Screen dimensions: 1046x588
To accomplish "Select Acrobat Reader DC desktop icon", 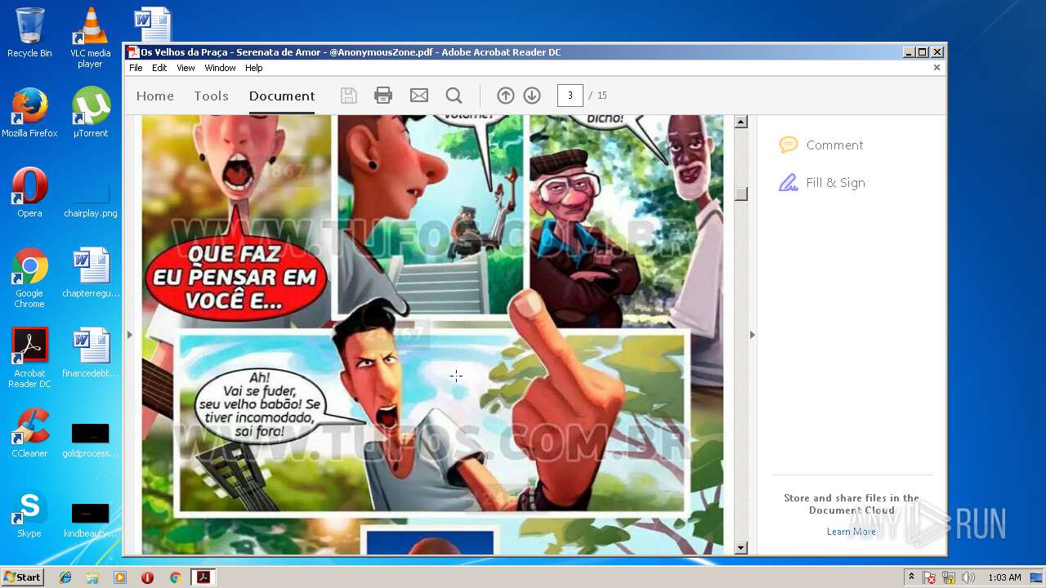I will point(29,358).
